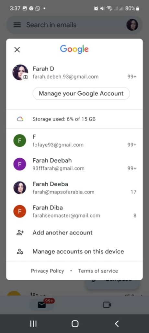Click Manage your Google Account button
The image size is (149, 333).
(x=81, y=93)
